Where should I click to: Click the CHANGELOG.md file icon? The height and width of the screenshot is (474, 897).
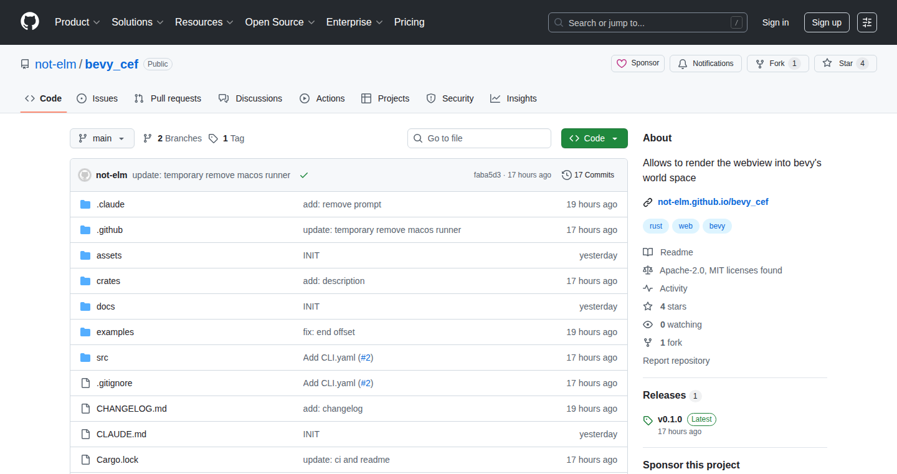(x=85, y=409)
